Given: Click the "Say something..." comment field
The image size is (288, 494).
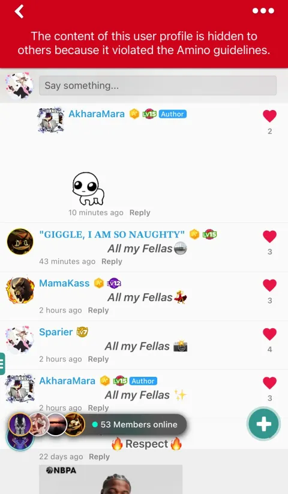Looking at the screenshot, I should pos(158,85).
